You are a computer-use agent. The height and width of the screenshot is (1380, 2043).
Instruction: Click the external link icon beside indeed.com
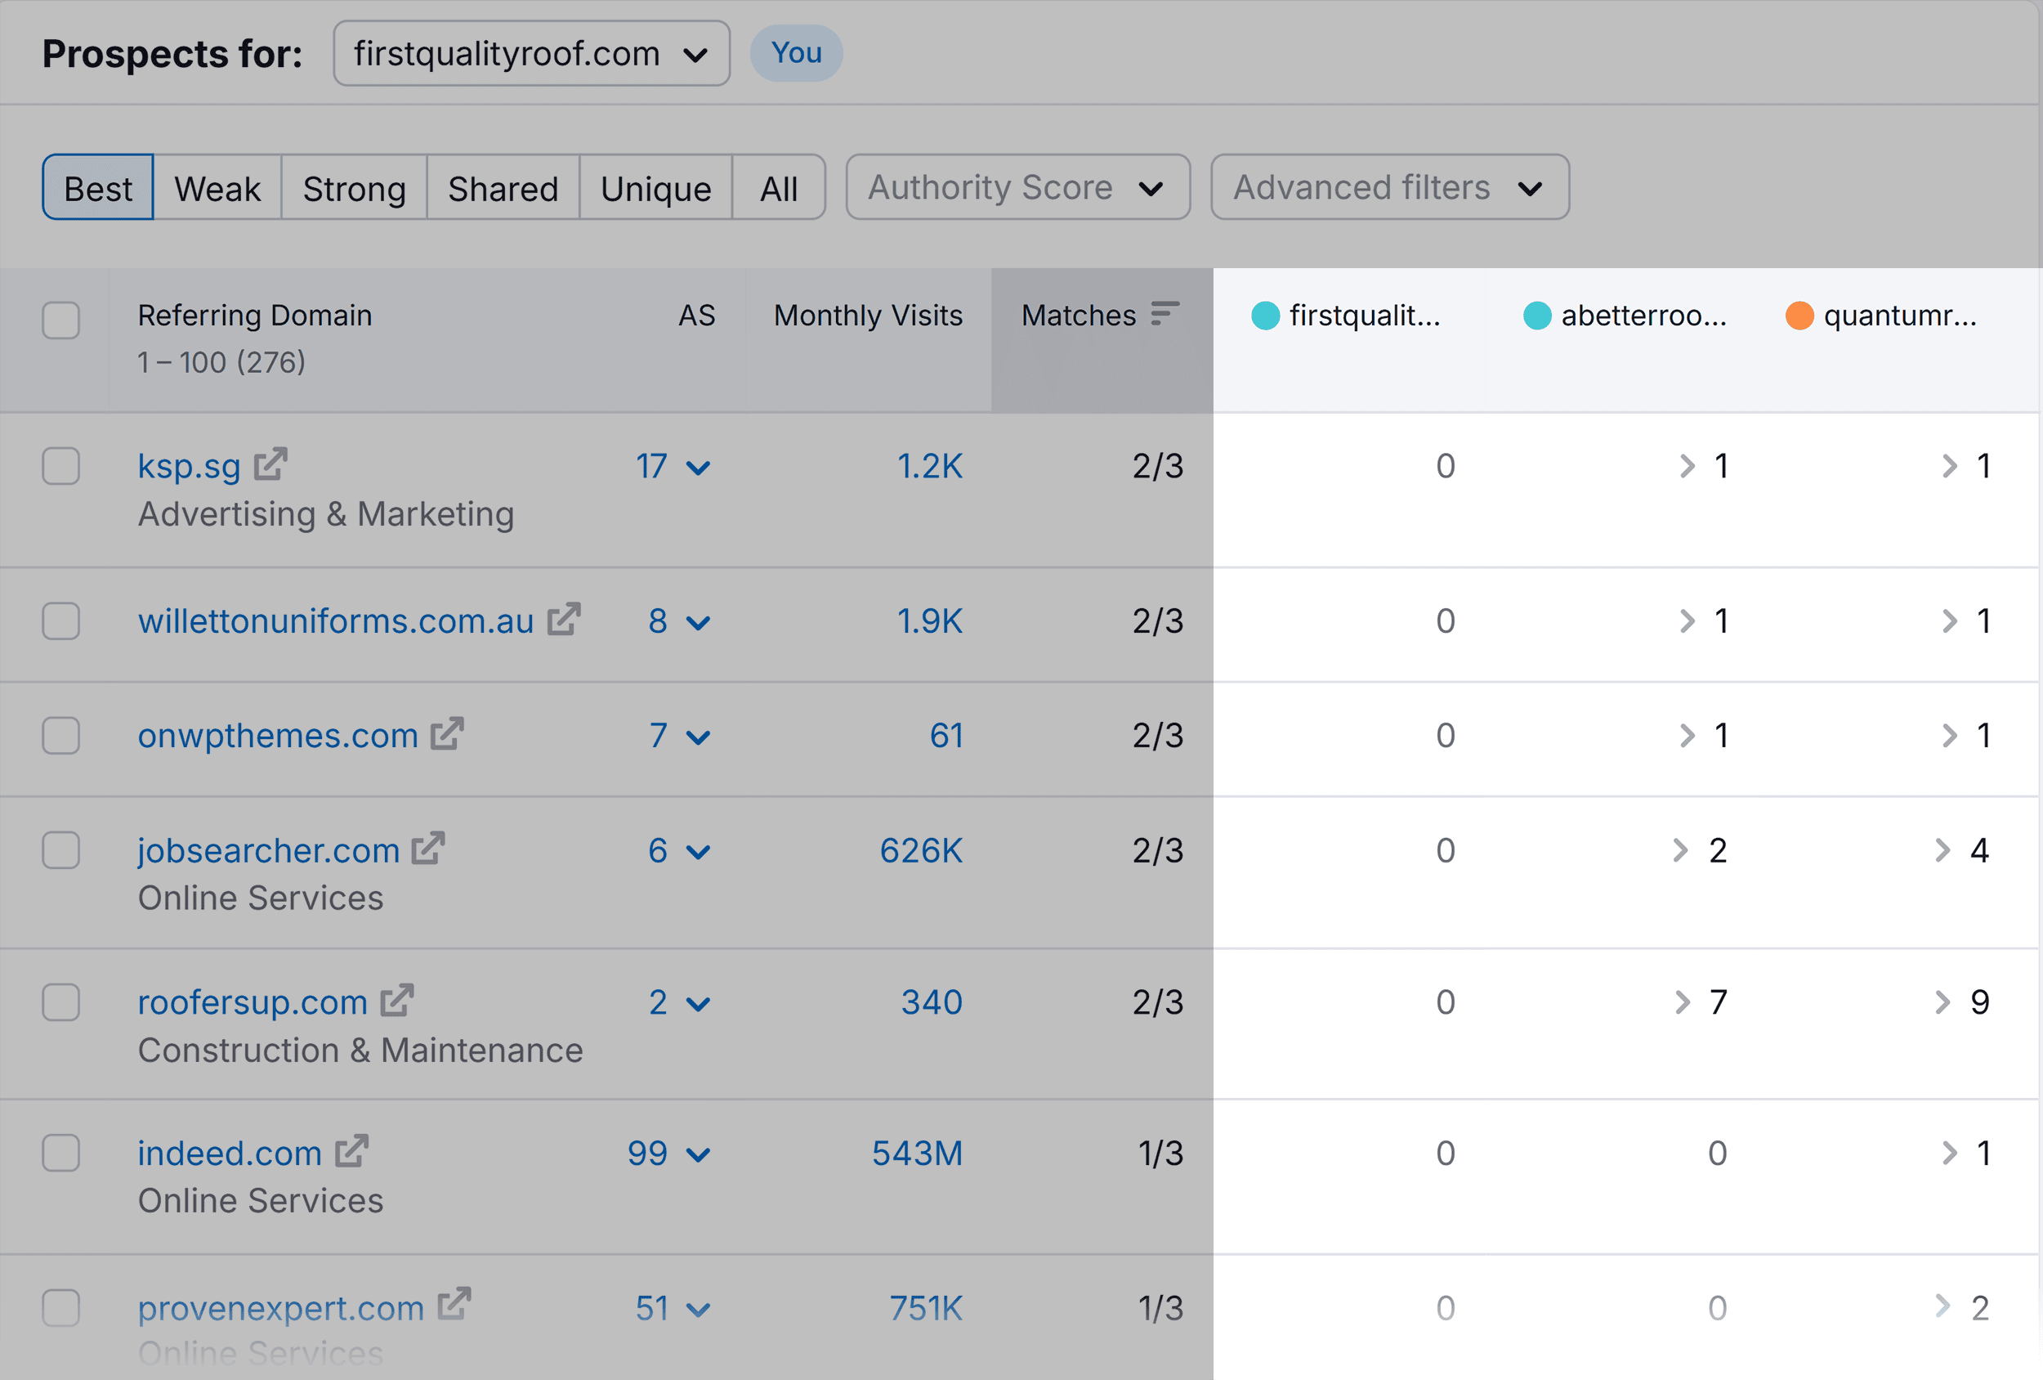coord(351,1151)
